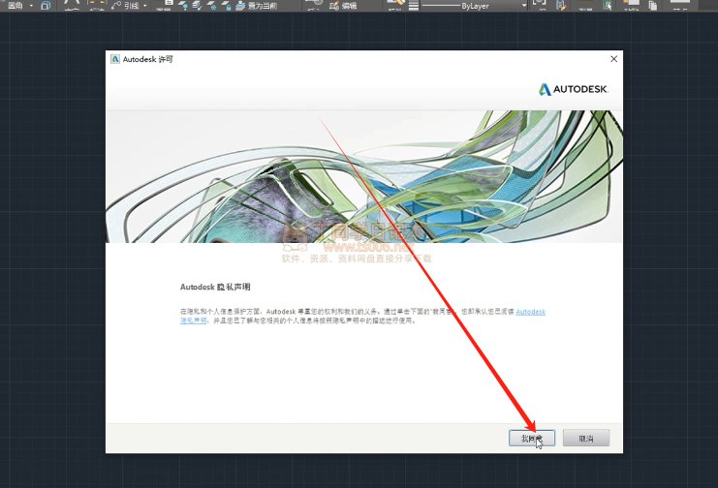Click the 编辑 (Edit) block button
The image size is (718, 488).
point(343,6)
